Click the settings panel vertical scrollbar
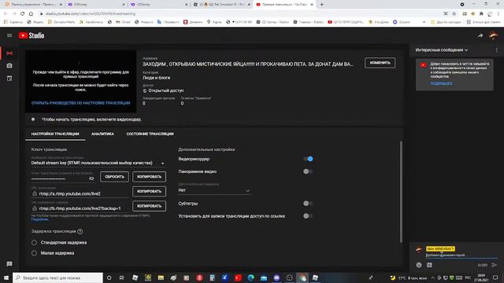The image size is (504, 283). point(401,192)
